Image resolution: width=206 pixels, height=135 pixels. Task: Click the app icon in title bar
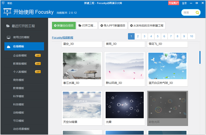(3, 3)
